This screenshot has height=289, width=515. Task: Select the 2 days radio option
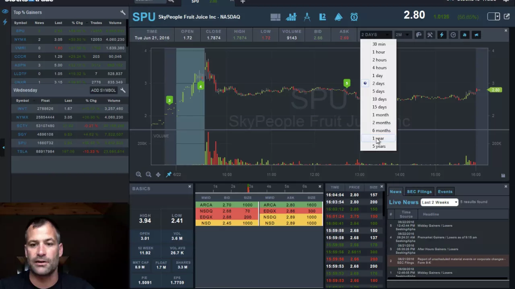point(365,83)
